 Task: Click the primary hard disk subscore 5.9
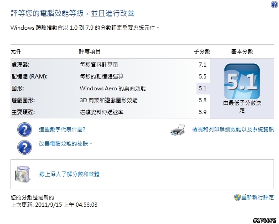click(x=202, y=112)
